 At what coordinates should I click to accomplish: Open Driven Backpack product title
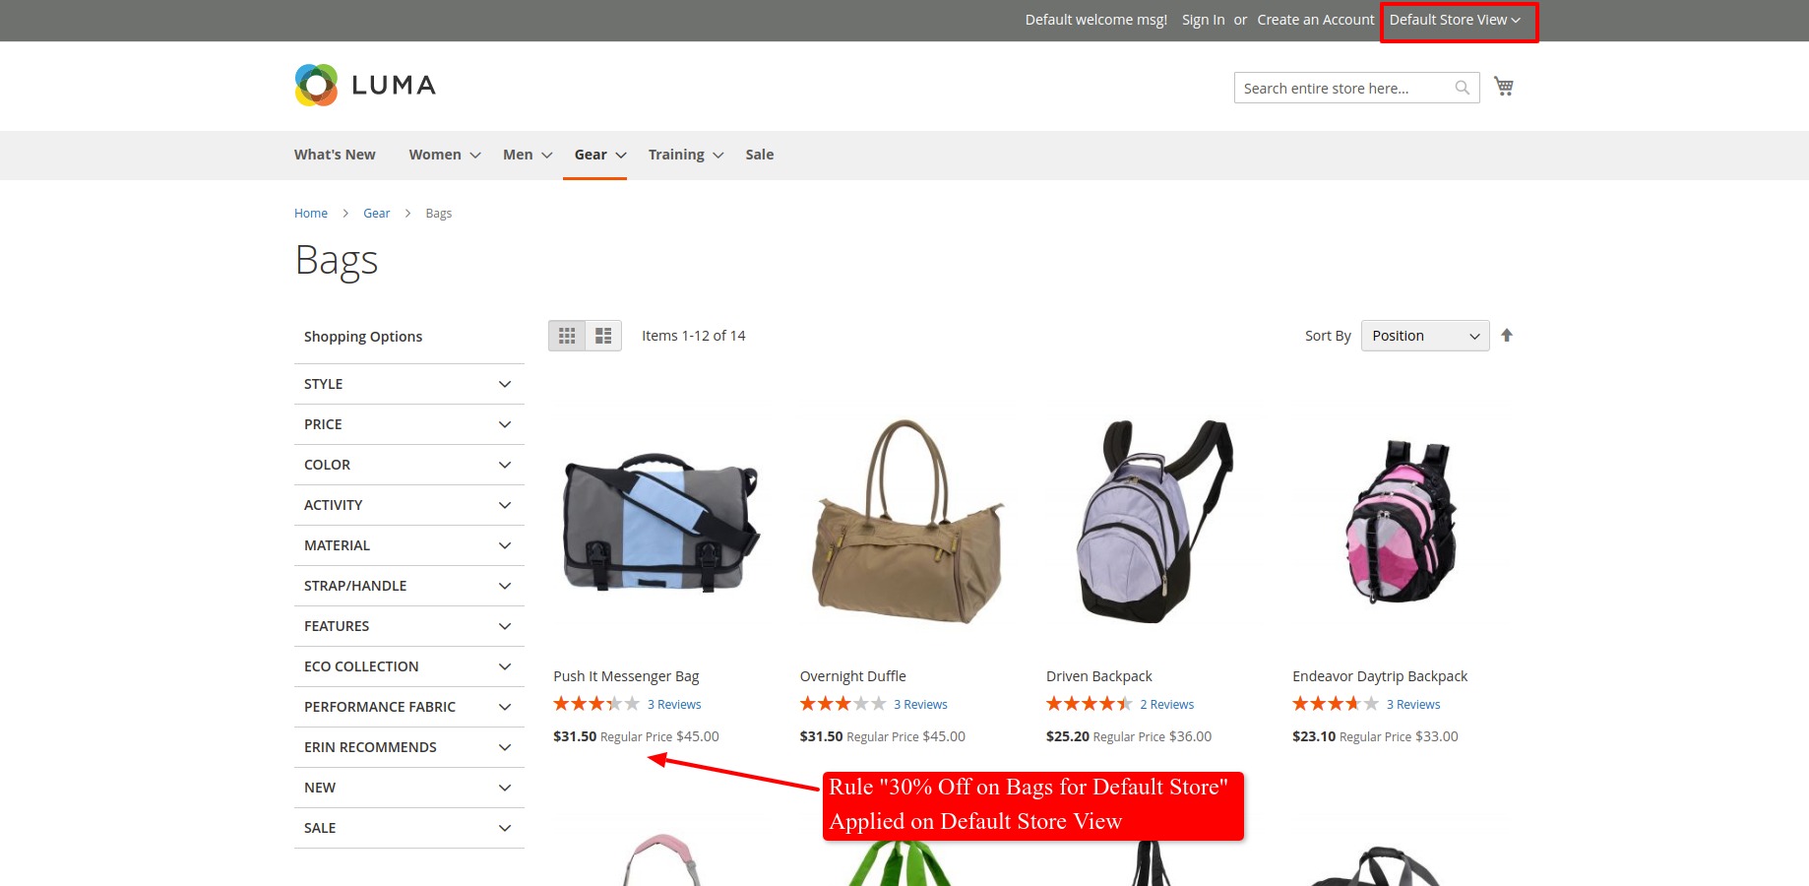[x=1099, y=676]
